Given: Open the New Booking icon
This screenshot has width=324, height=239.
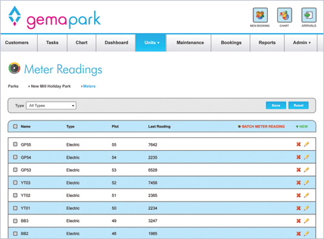Looking at the screenshot, I should tap(260, 15).
